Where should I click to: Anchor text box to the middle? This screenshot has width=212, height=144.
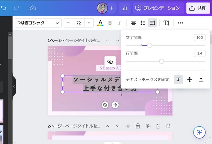pos(190,80)
